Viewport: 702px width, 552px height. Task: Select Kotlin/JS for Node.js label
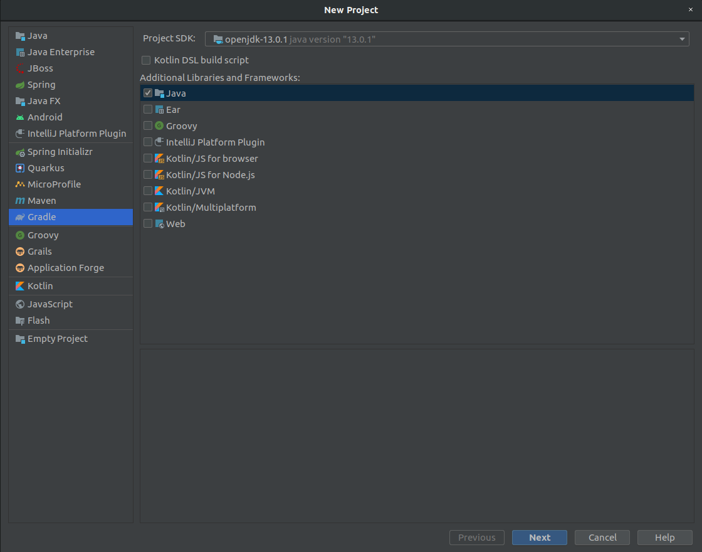click(211, 175)
